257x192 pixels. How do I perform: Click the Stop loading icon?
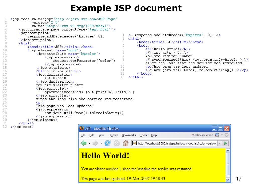tap(116, 143)
